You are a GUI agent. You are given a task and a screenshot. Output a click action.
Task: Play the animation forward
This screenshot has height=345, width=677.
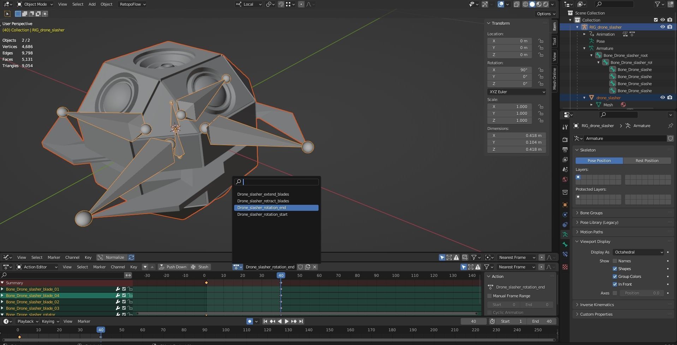pos(287,321)
